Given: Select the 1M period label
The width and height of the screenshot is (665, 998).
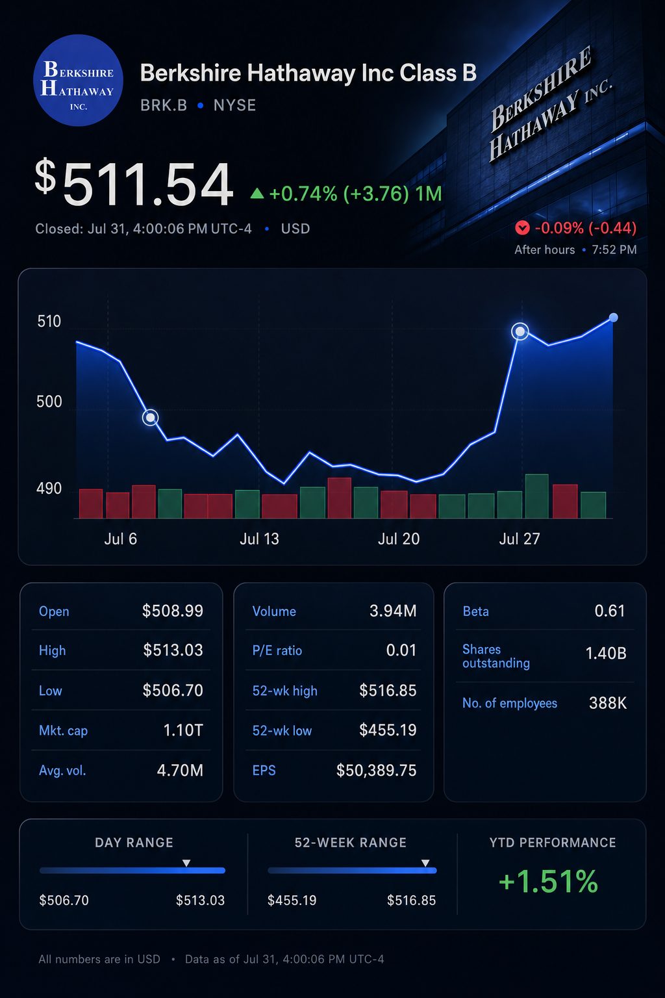Looking at the screenshot, I should point(428,194).
